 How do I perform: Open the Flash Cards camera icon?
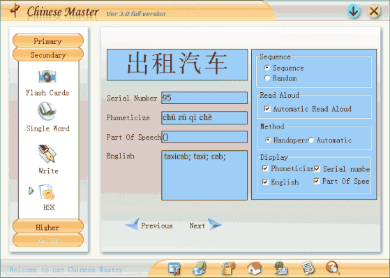click(x=47, y=76)
